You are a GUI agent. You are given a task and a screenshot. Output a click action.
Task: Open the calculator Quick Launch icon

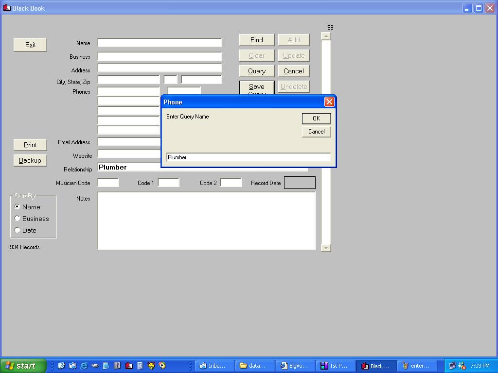tap(140, 366)
